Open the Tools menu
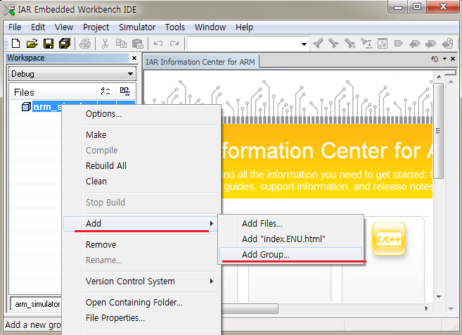The width and height of the screenshot is (462, 335). [175, 27]
